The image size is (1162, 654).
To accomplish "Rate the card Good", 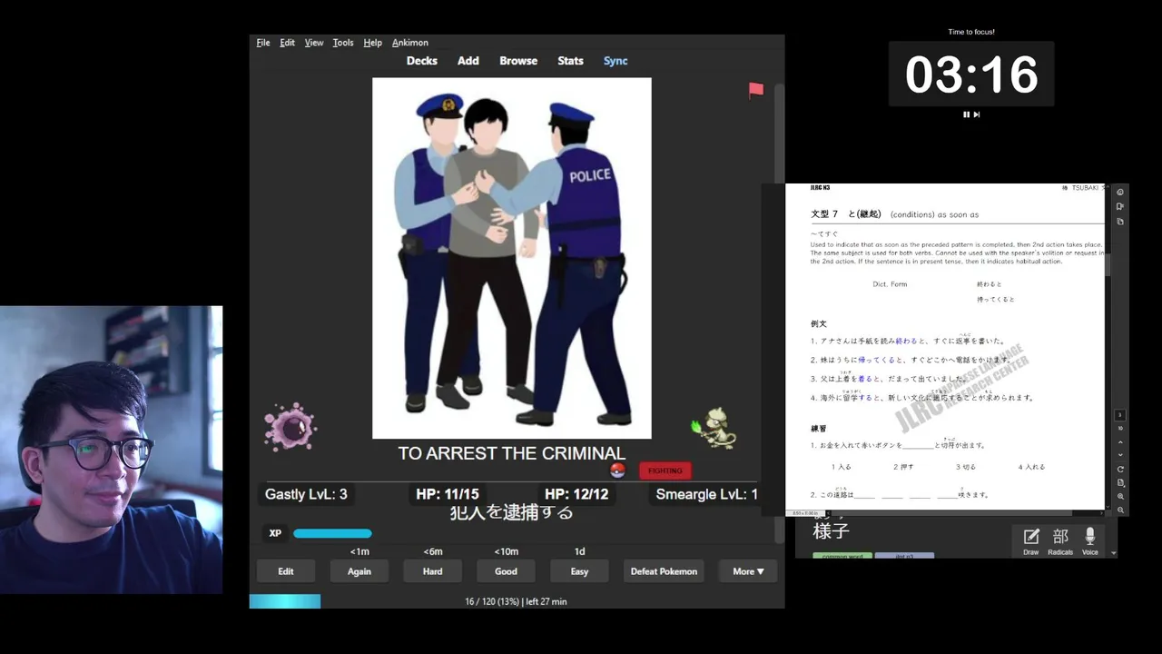I will click(x=507, y=571).
